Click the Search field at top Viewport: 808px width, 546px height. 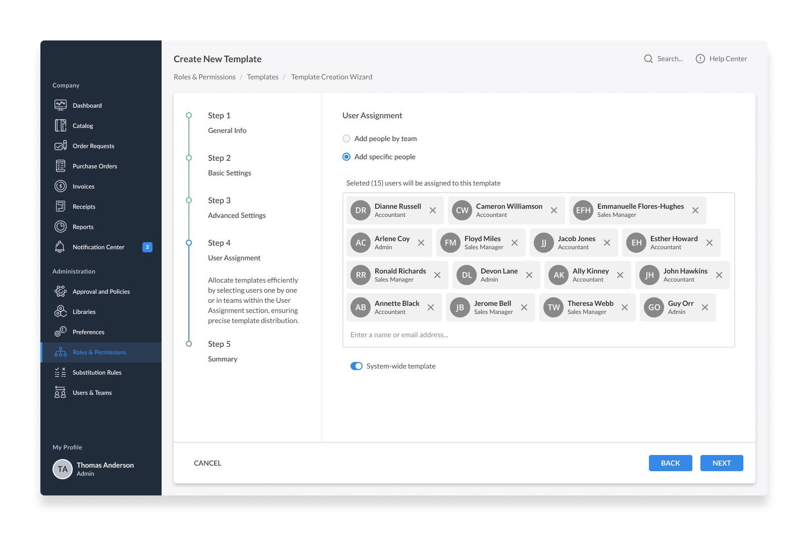[664, 59]
